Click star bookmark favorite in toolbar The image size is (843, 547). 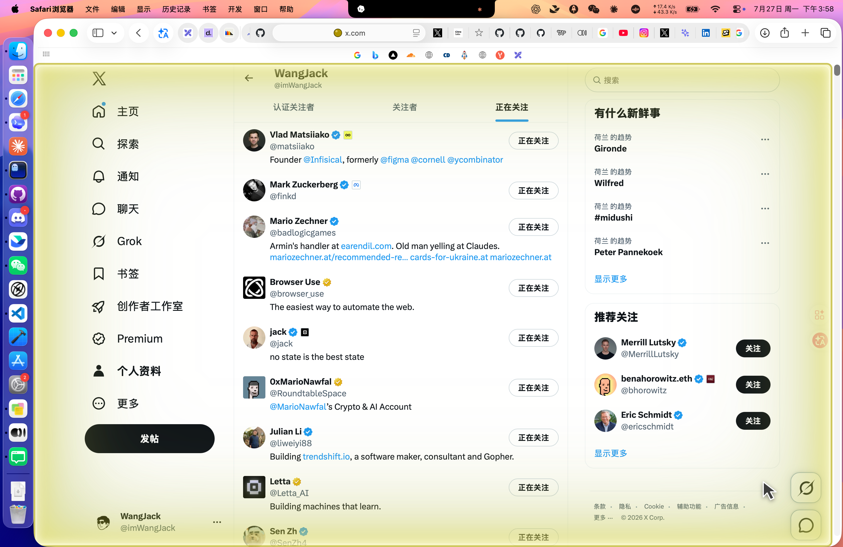click(x=479, y=33)
